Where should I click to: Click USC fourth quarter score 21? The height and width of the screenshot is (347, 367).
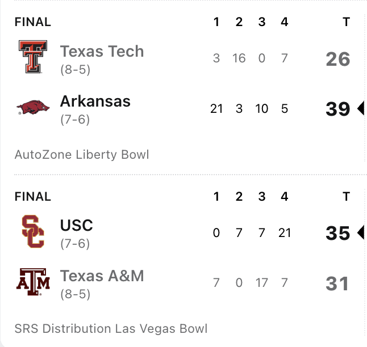[x=285, y=232]
